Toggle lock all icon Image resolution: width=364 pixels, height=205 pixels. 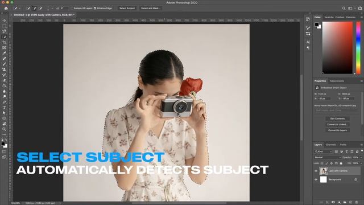tap(341, 163)
